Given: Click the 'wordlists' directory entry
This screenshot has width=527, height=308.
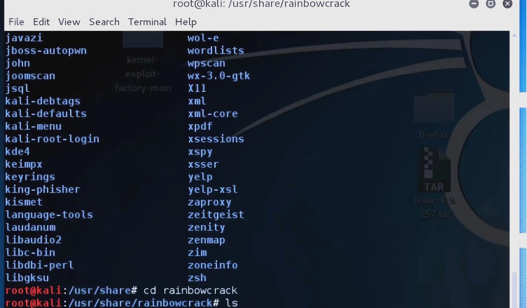Looking at the screenshot, I should pyautogui.click(x=216, y=50).
